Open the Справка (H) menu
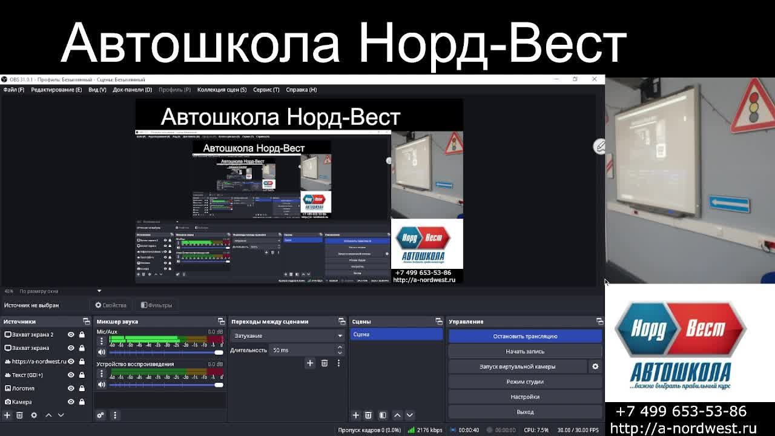 point(301,90)
